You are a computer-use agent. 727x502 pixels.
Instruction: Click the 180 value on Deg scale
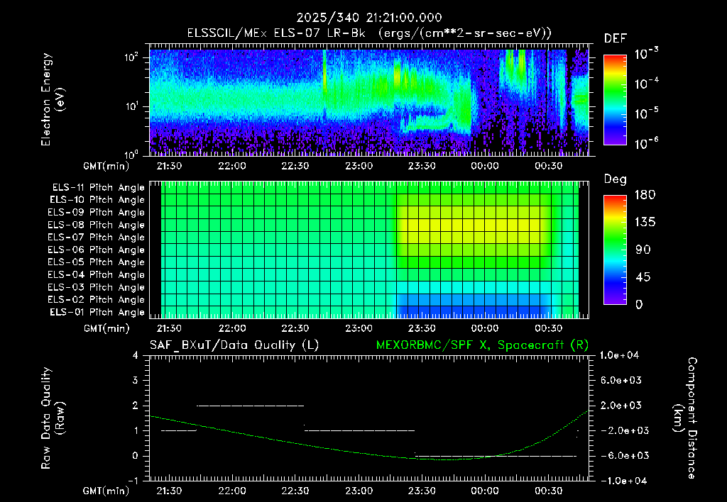point(645,195)
